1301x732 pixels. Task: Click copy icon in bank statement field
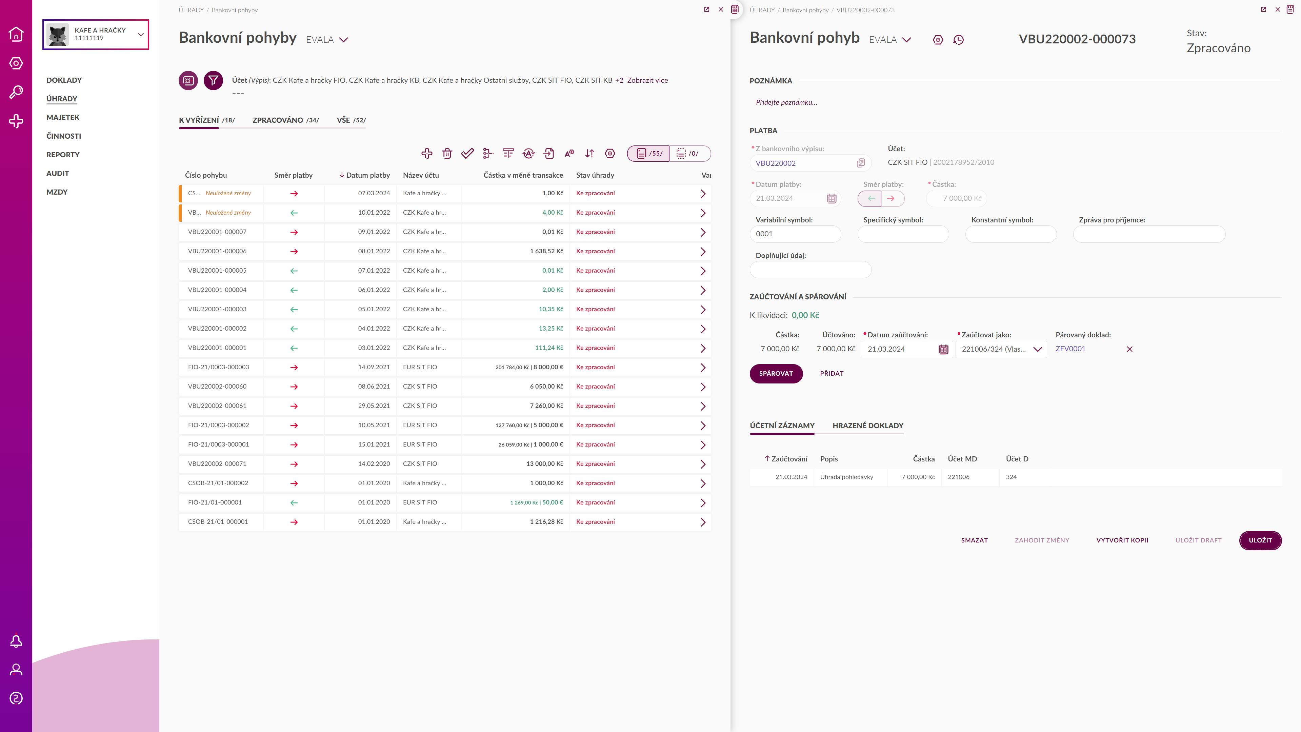861,163
